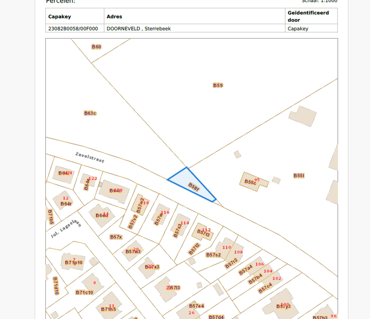The image size is (370, 319).
Task: Select the B59 parcel label
Action: 218,85
